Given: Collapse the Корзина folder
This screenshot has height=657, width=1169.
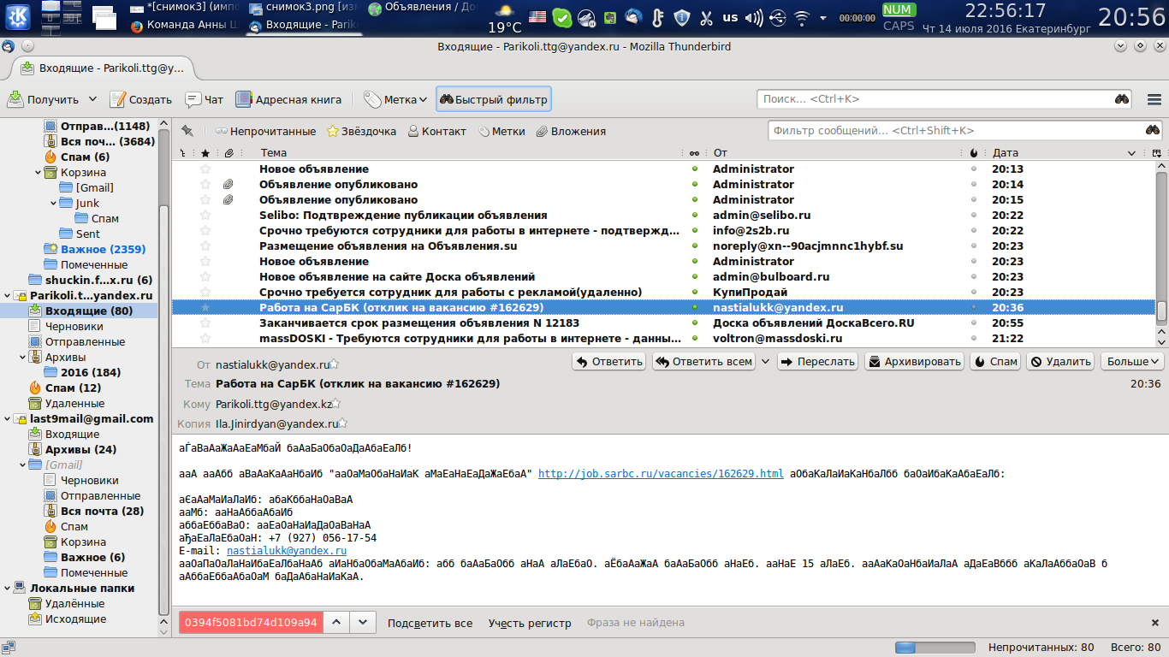Looking at the screenshot, I should (38, 172).
